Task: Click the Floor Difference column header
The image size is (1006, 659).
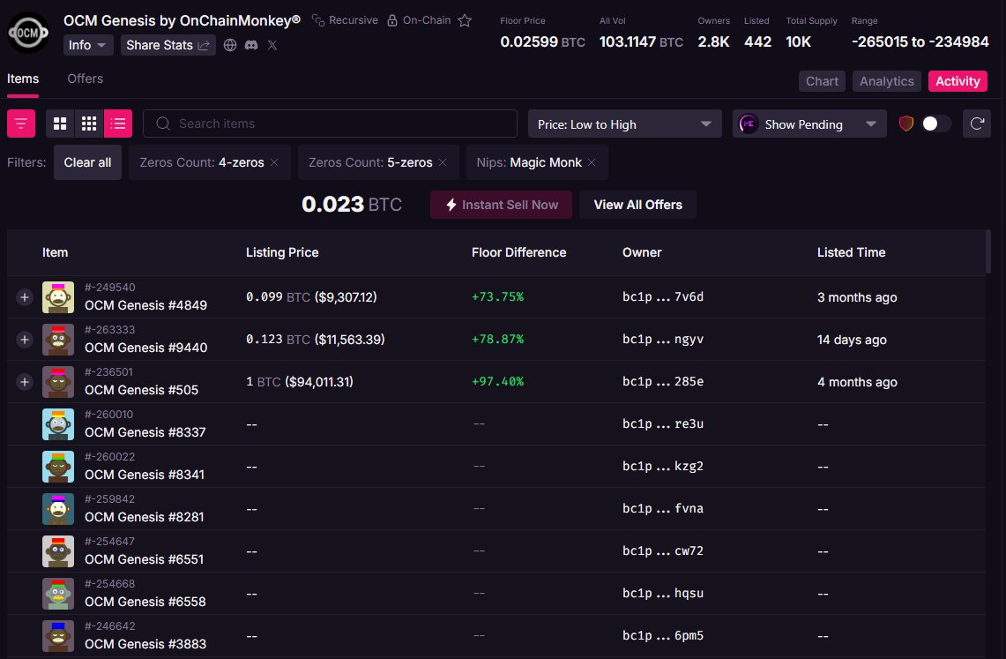Action: [519, 253]
